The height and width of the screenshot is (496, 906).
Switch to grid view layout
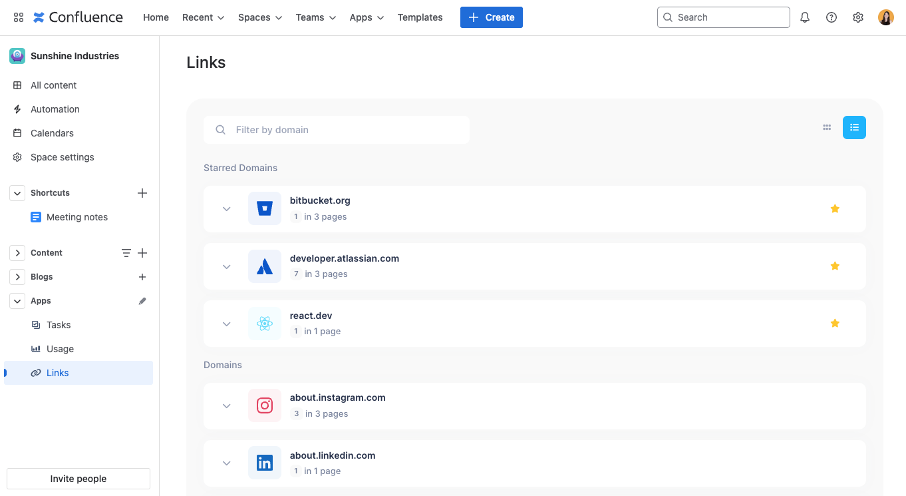coord(826,127)
